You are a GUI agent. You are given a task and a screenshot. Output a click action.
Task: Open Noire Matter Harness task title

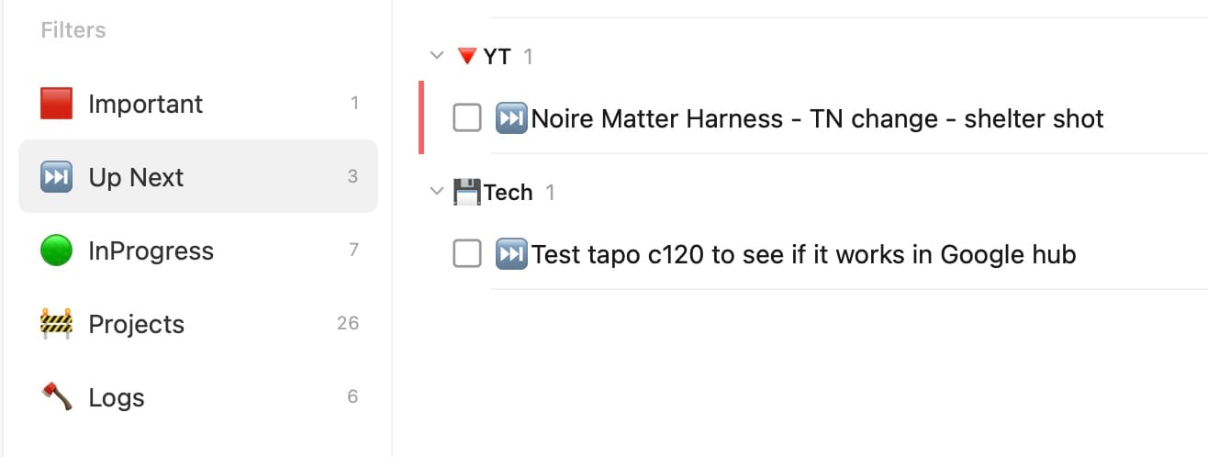click(817, 118)
